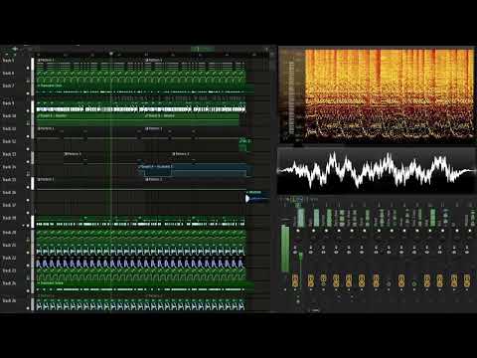Select the Track 6 label
Image resolution: width=477 pixels, height=358 pixels.
tap(8, 73)
